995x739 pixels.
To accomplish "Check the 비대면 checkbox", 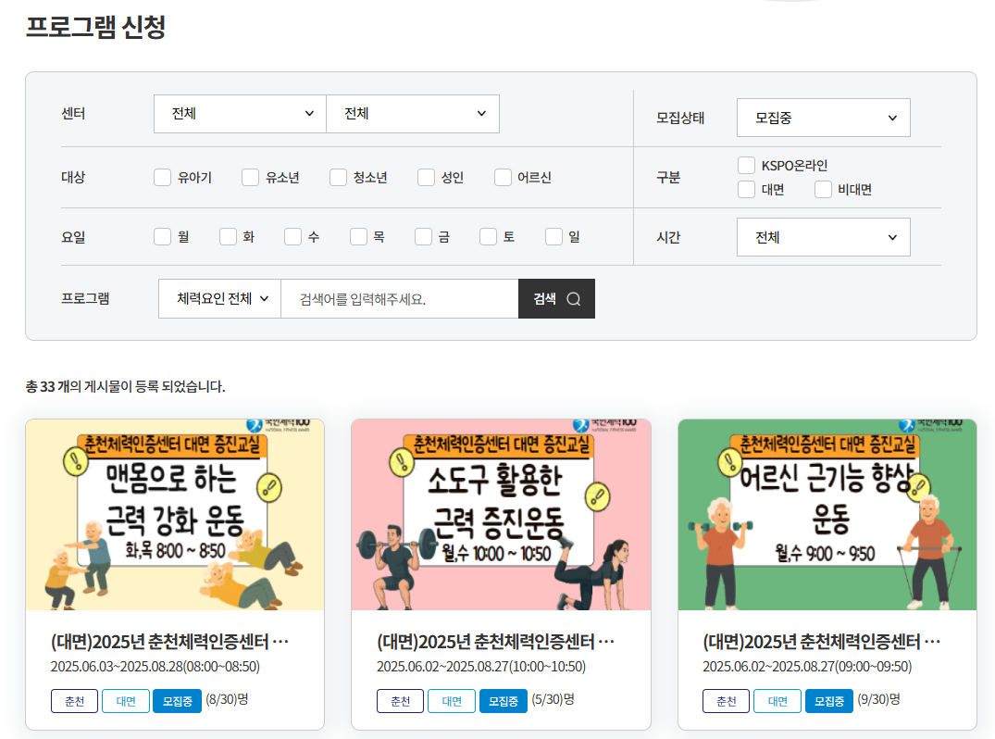I will (823, 189).
